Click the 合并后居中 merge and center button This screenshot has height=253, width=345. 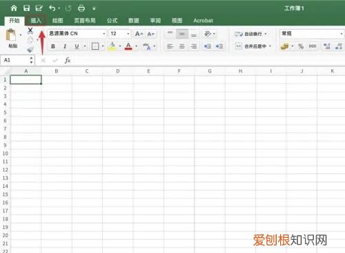click(250, 46)
